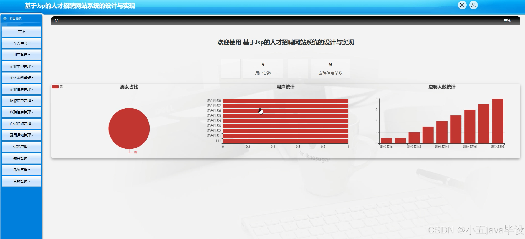Viewport: 525px width, 239px height.
Task: Click the 男 label below the pie
Action: coord(135,153)
